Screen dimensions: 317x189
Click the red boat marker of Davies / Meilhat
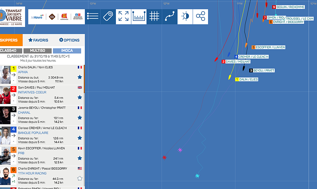coord(216,59)
